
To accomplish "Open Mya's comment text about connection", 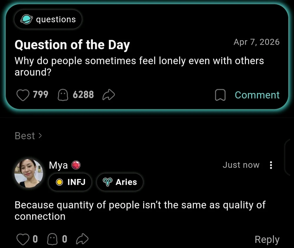I will click(140, 210).
